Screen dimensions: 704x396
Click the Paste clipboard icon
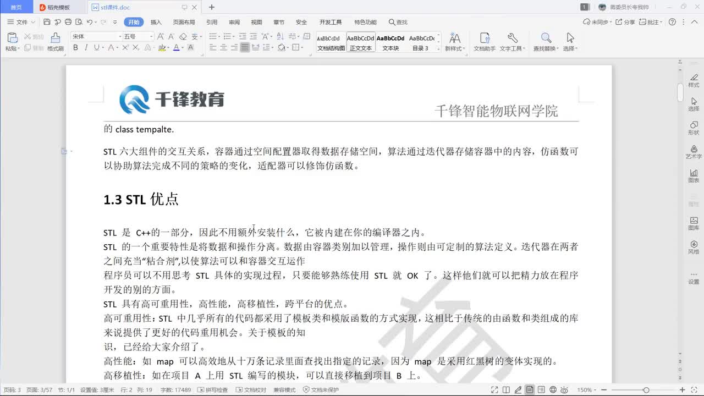pyautogui.click(x=12, y=38)
